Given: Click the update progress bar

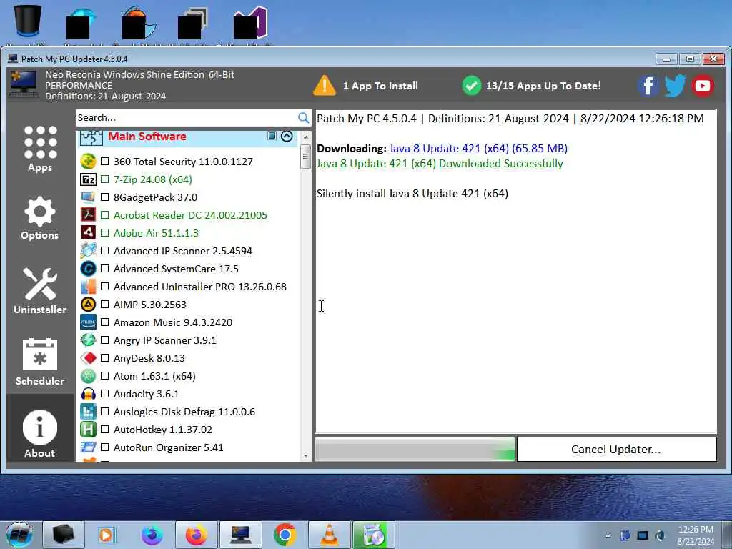Looking at the screenshot, I should (x=415, y=449).
